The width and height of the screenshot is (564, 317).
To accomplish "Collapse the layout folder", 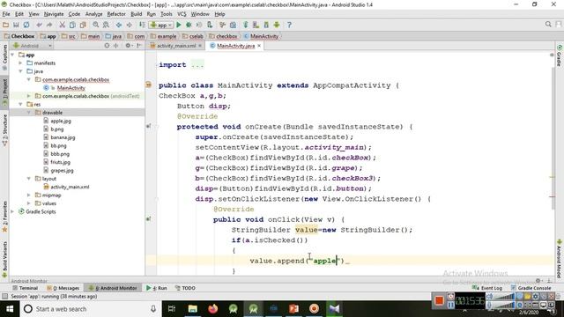I will 29,179.
